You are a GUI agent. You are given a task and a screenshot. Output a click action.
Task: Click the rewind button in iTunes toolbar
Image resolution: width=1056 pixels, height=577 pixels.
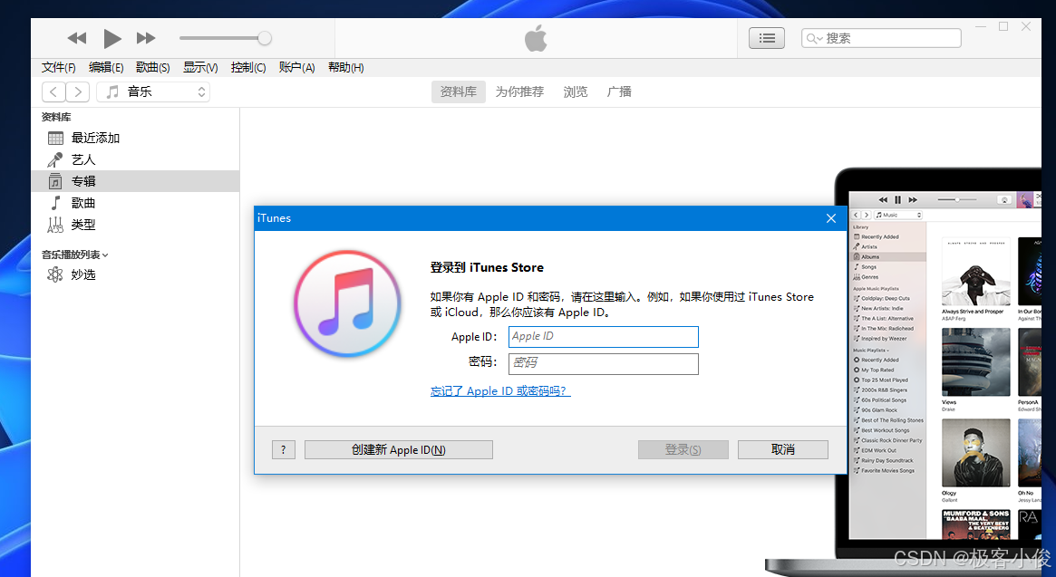(x=77, y=38)
